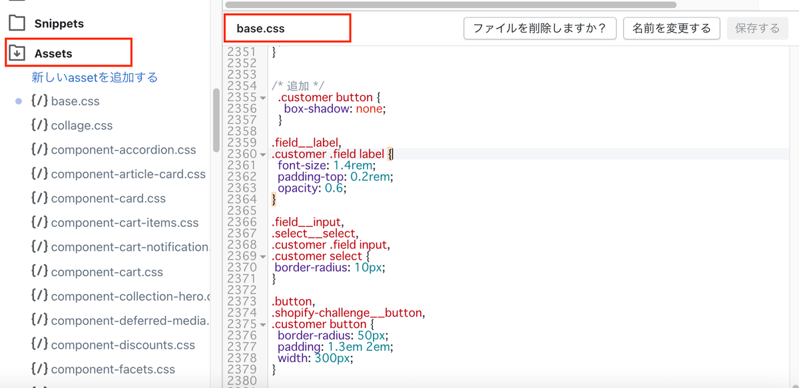Click the padding: 1.3em 2em line
This screenshot has width=799, height=388.
(335, 346)
